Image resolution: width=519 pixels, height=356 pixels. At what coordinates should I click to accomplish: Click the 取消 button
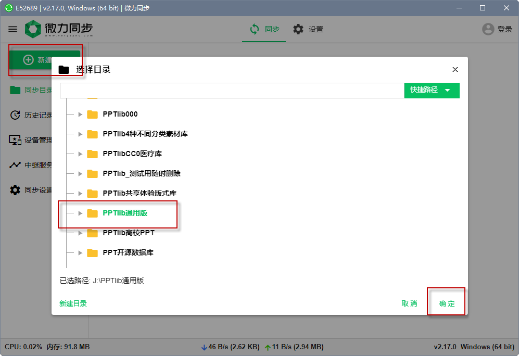coord(410,303)
